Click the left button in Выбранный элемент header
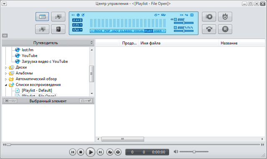 (10, 101)
